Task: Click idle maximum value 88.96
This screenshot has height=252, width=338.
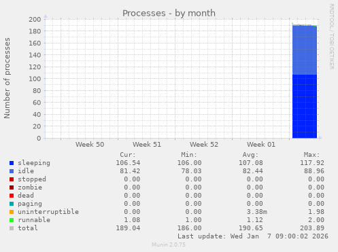Action: [x=314, y=171]
